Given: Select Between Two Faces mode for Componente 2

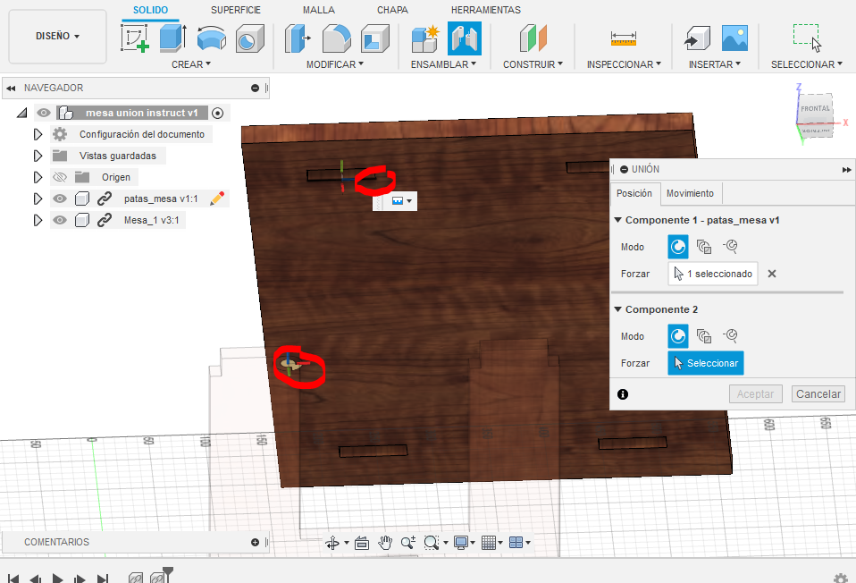Looking at the screenshot, I should click(x=704, y=336).
